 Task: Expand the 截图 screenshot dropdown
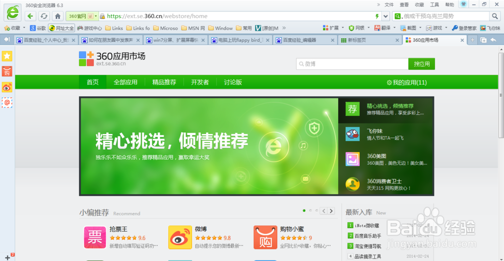coord(420,28)
